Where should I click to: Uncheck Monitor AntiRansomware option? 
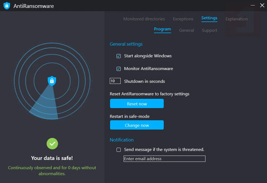[118, 69]
